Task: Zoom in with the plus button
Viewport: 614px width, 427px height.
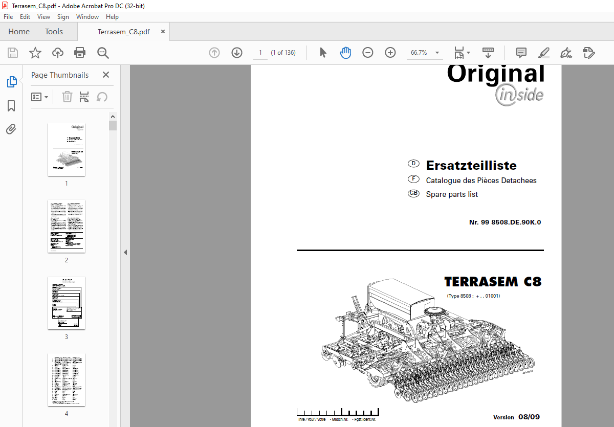Action: click(x=390, y=53)
